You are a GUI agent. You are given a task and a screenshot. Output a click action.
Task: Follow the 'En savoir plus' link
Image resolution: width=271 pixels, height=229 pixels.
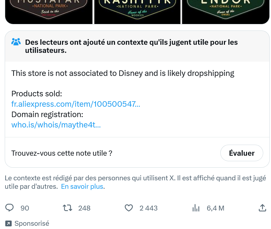pyautogui.click(x=82, y=187)
